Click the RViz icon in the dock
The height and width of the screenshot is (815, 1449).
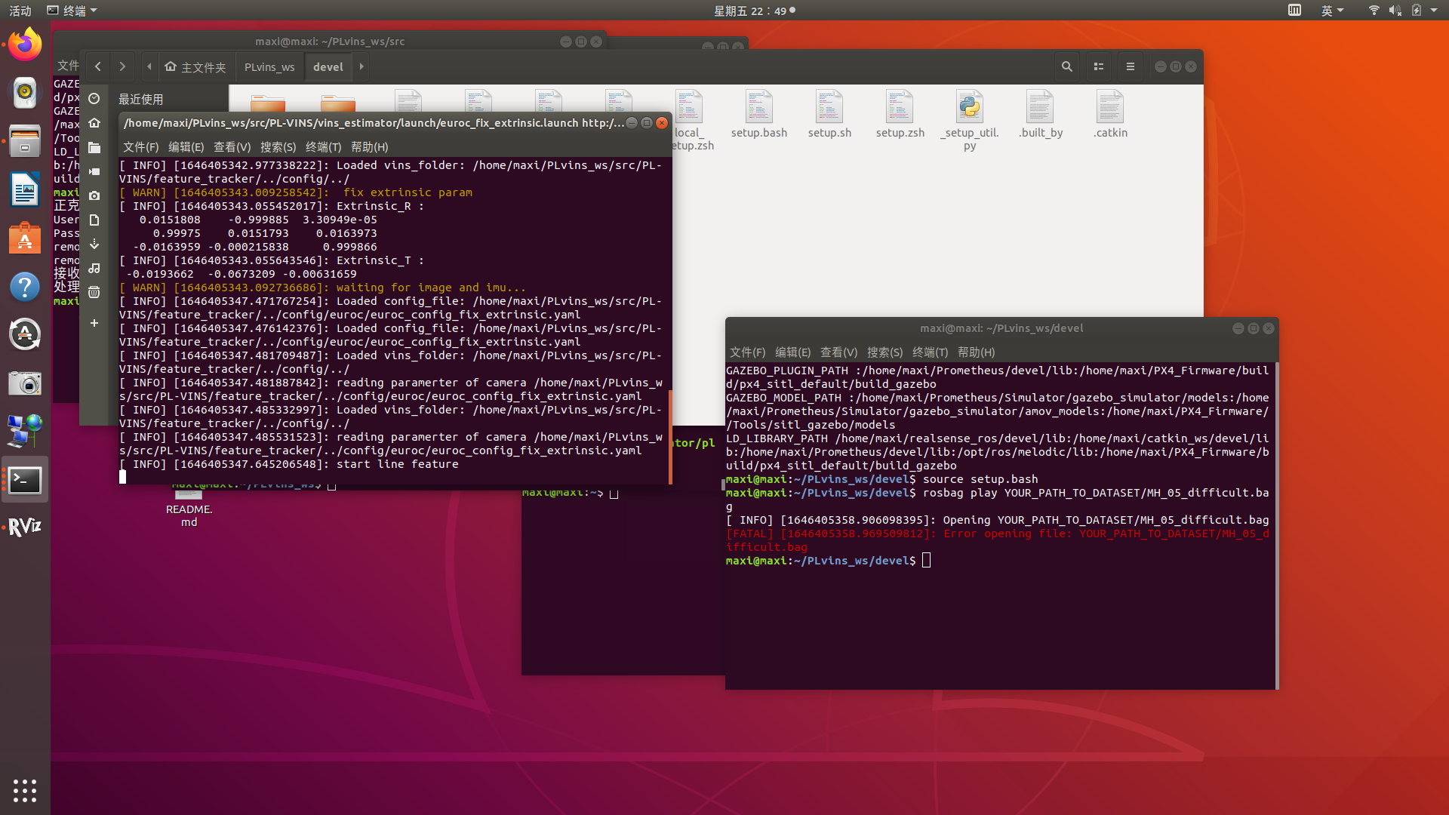24,527
